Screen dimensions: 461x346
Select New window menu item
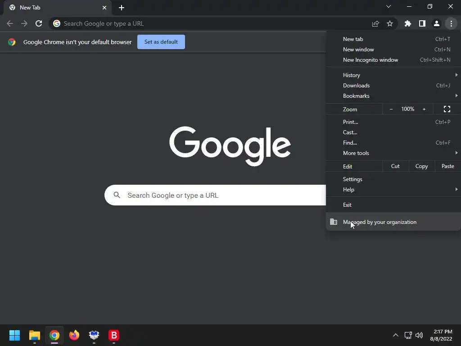point(393,50)
